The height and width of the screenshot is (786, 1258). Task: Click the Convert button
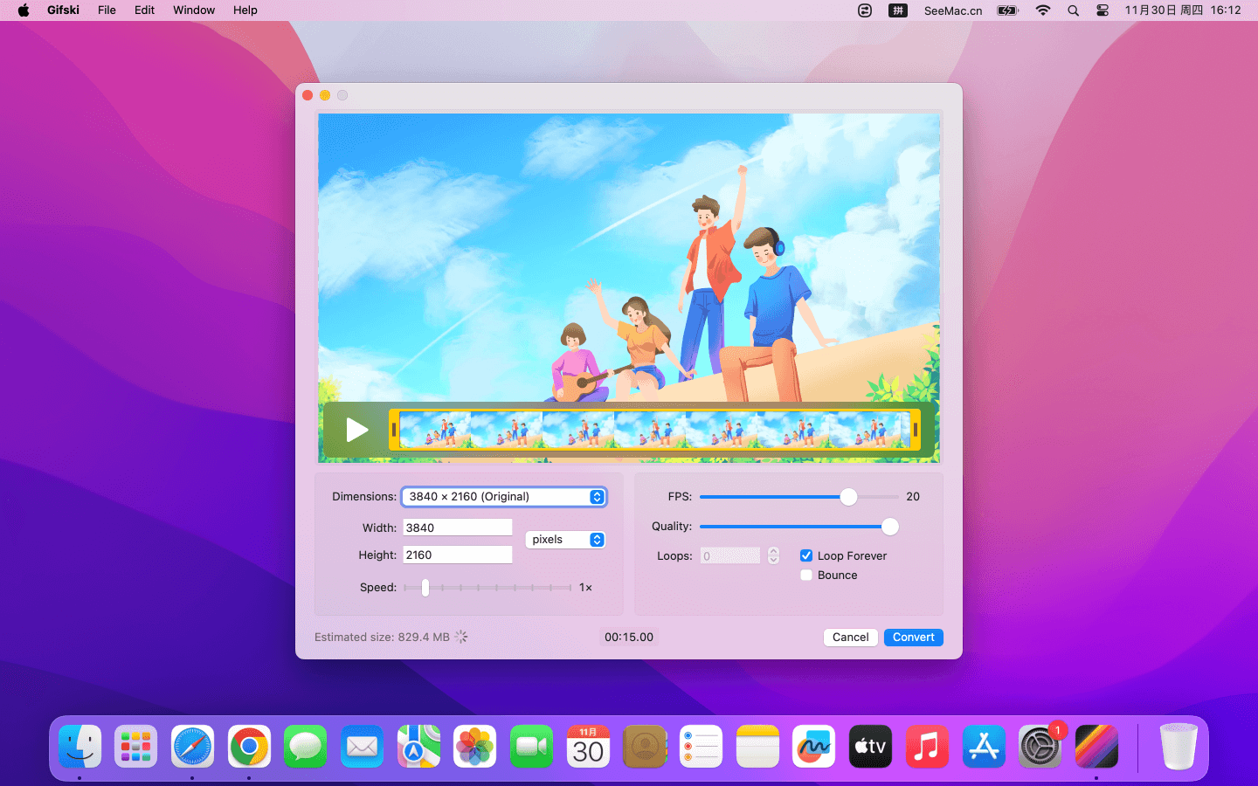pos(913,638)
